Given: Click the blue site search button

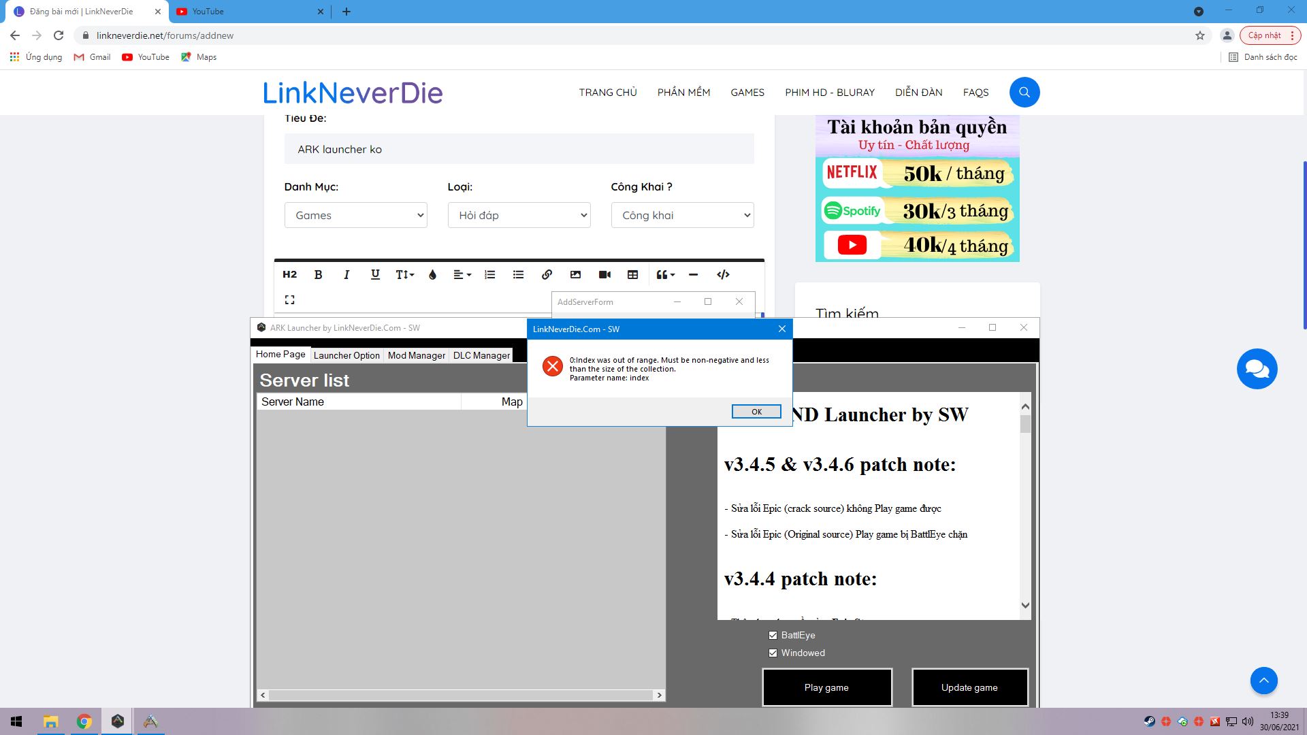Looking at the screenshot, I should [x=1024, y=93].
